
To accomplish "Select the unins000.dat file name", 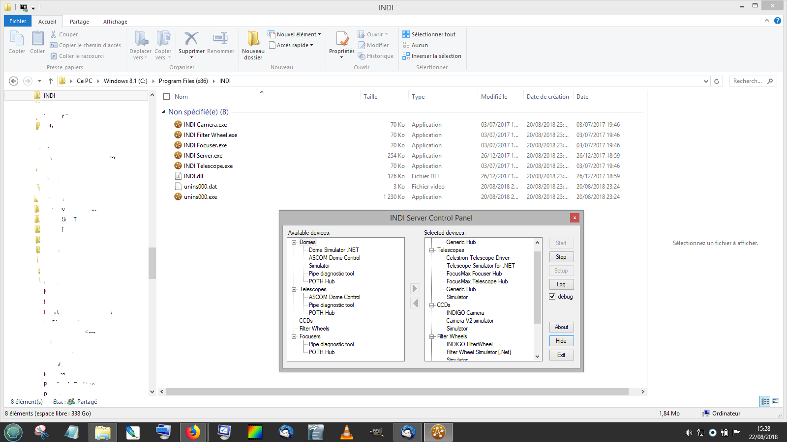I will [x=201, y=187].
